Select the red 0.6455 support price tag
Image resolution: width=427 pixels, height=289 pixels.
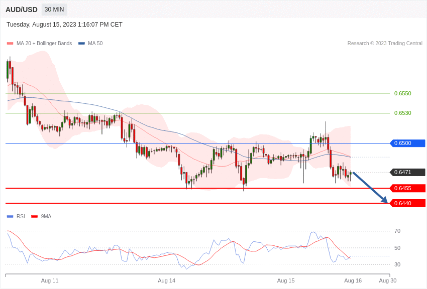(x=407, y=188)
